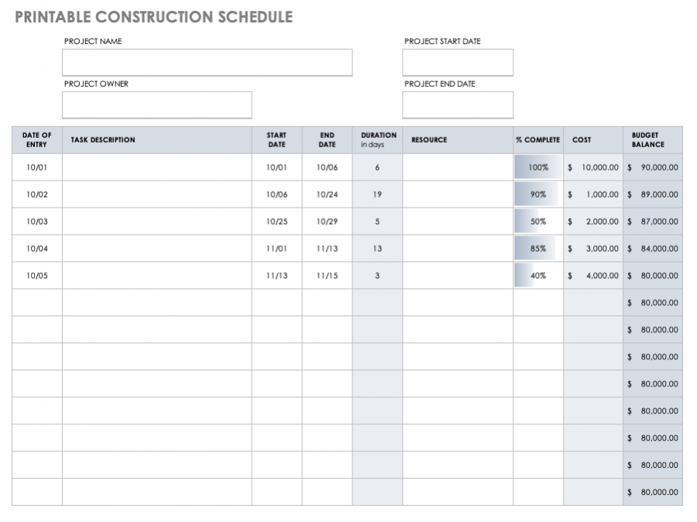This screenshot has width=697, height=522.
Task: Select the Date of Entry header
Action: (x=37, y=140)
